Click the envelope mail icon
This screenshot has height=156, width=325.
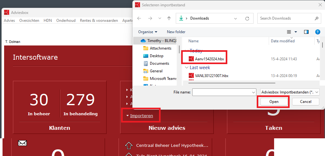coord(22,143)
